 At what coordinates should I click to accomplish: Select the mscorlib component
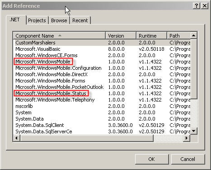[x=102, y=106]
